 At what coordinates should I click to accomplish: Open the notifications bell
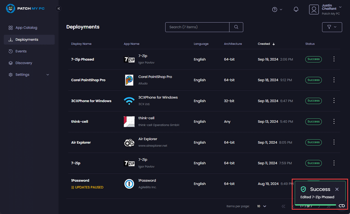click(x=296, y=9)
